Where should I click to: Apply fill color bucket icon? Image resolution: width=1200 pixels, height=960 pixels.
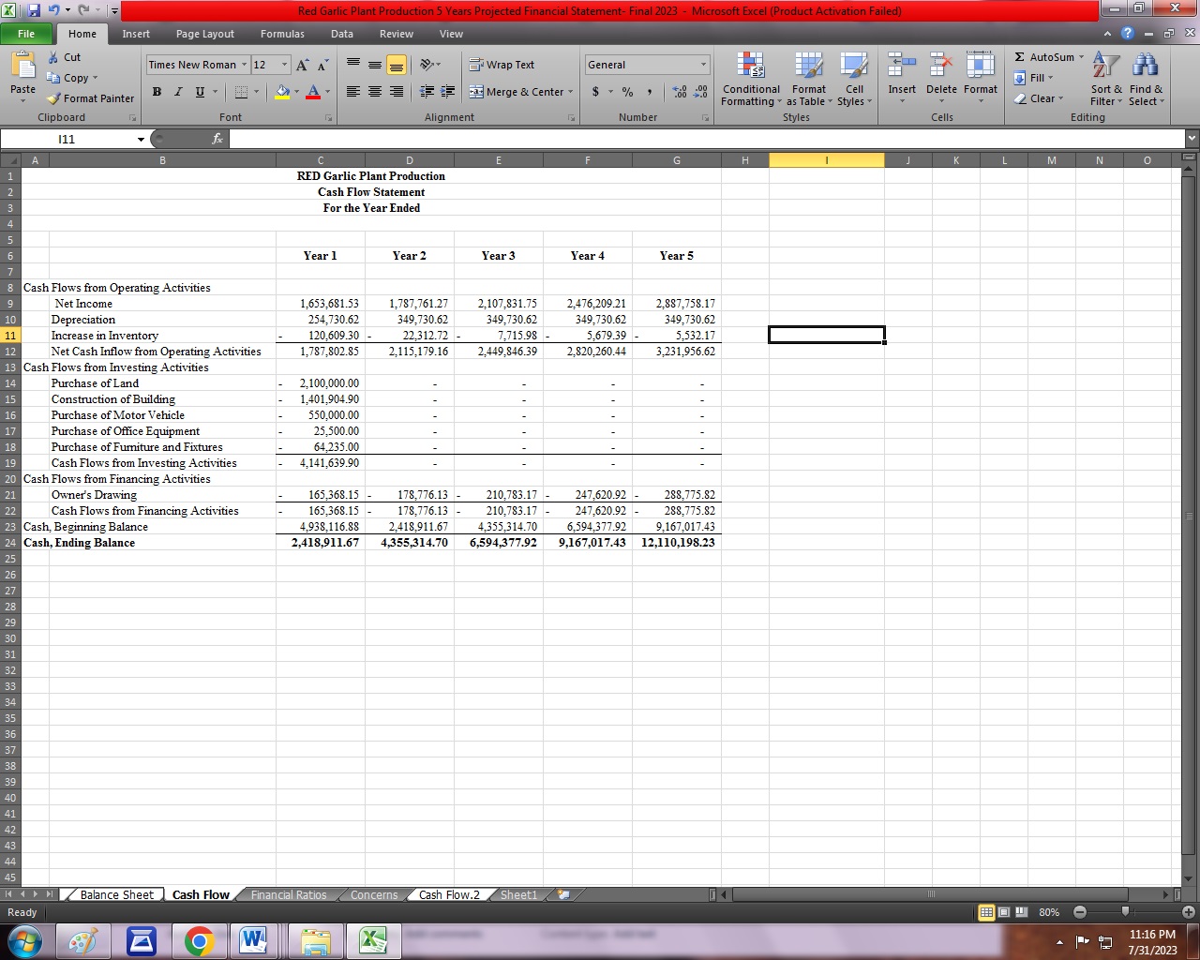click(282, 92)
